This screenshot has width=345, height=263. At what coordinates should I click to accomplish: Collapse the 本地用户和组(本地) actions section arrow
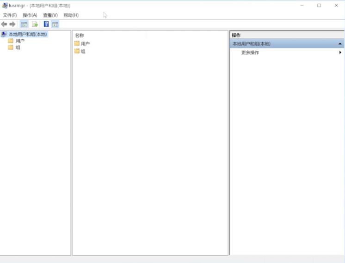tap(340, 44)
